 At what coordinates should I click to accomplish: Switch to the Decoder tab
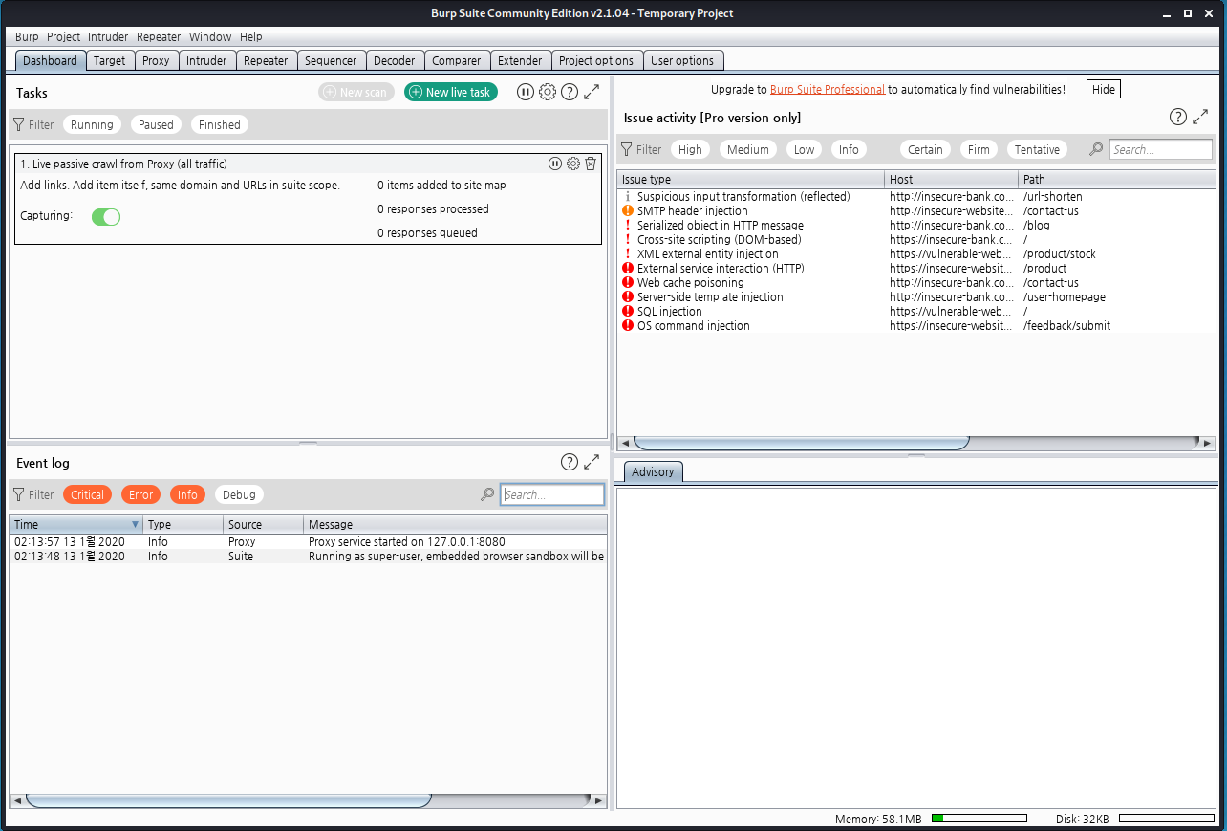click(x=395, y=60)
